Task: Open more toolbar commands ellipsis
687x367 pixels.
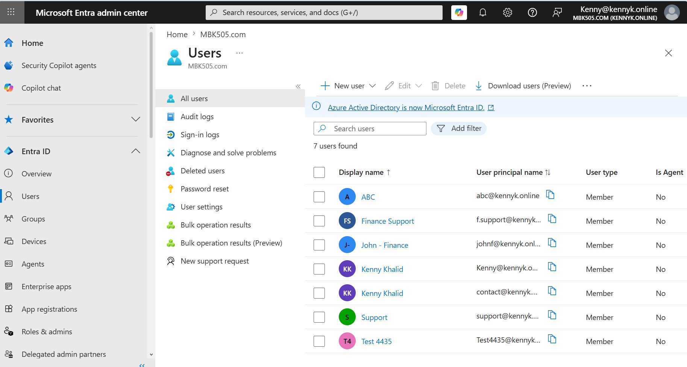Action: pyautogui.click(x=587, y=86)
